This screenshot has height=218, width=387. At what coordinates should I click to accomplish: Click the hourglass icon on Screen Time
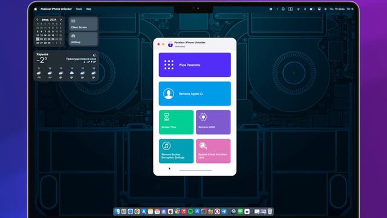(167, 117)
